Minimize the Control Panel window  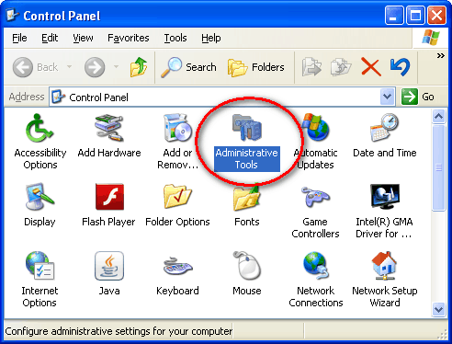pos(394,15)
